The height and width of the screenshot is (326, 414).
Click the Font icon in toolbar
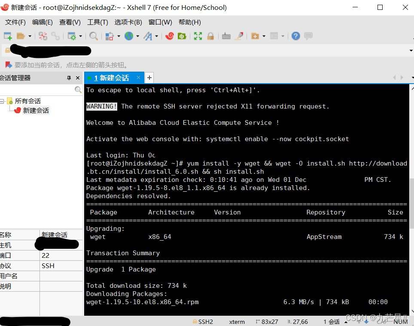click(148, 36)
